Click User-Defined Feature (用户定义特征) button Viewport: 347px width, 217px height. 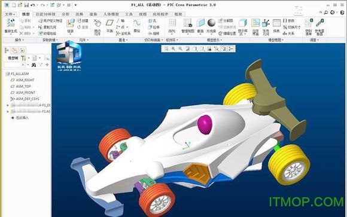coord(50,21)
